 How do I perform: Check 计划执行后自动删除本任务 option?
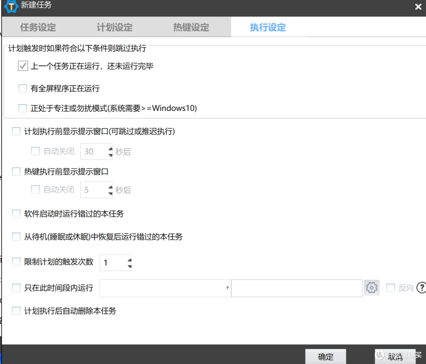[16, 311]
